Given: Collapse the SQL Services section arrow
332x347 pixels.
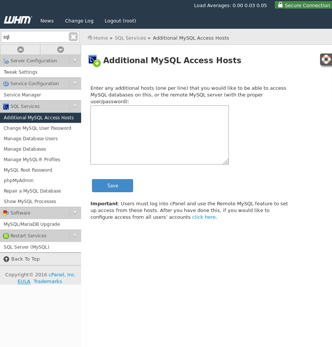Looking at the screenshot, I should pos(75,106).
